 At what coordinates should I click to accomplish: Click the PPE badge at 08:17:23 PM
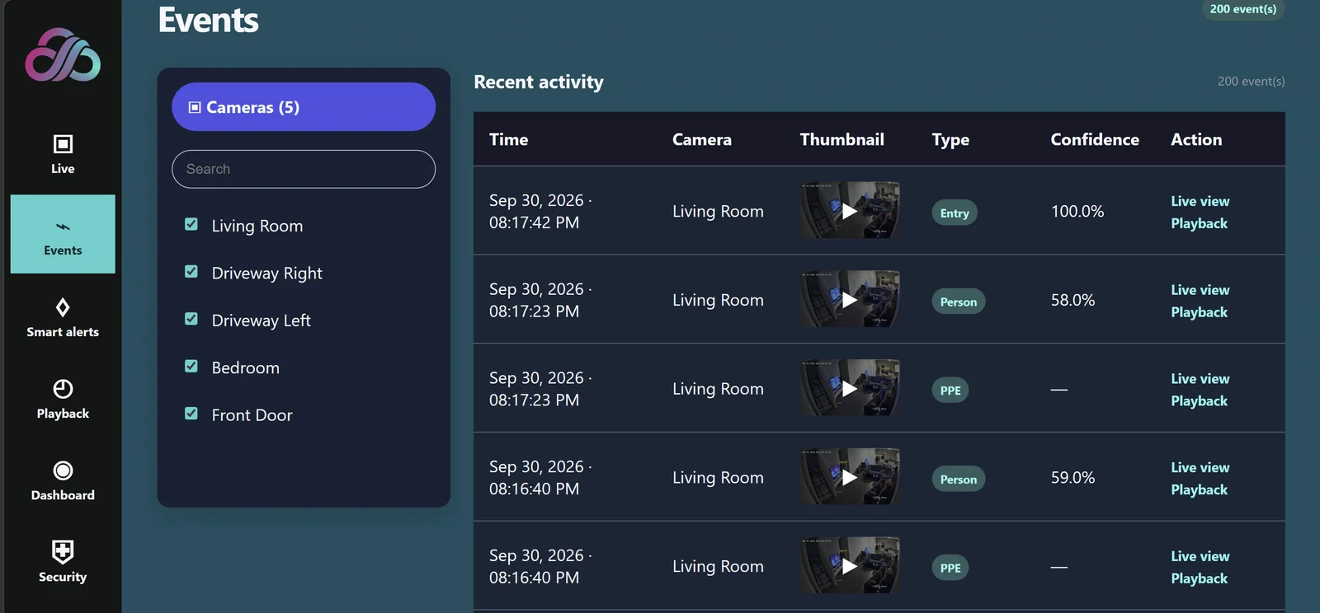click(950, 391)
